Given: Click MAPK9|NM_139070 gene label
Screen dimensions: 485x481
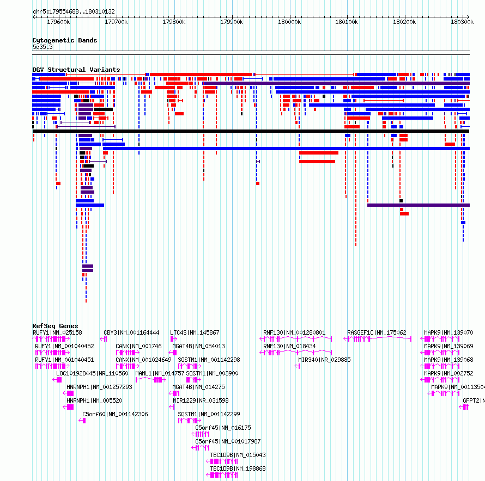Looking at the screenshot, I should (448, 332).
